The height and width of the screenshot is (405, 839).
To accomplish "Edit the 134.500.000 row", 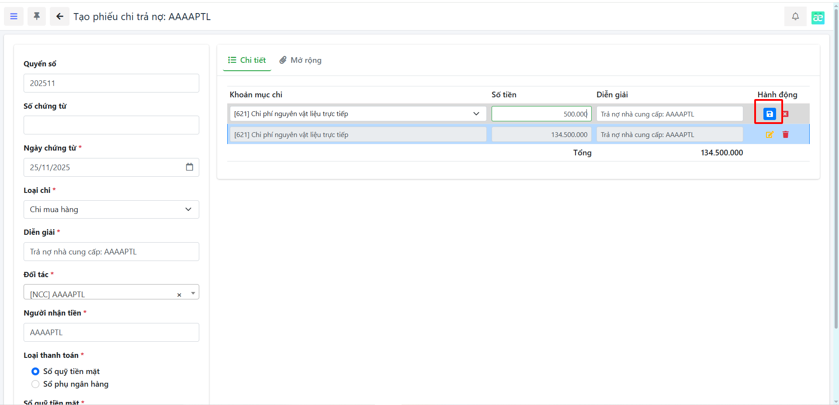I will (x=770, y=135).
